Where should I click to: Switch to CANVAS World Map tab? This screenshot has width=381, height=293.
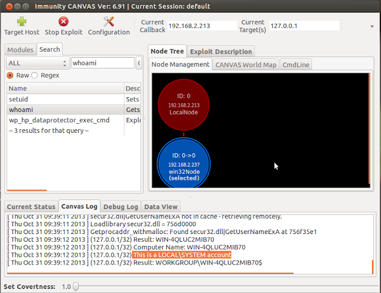(x=246, y=65)
